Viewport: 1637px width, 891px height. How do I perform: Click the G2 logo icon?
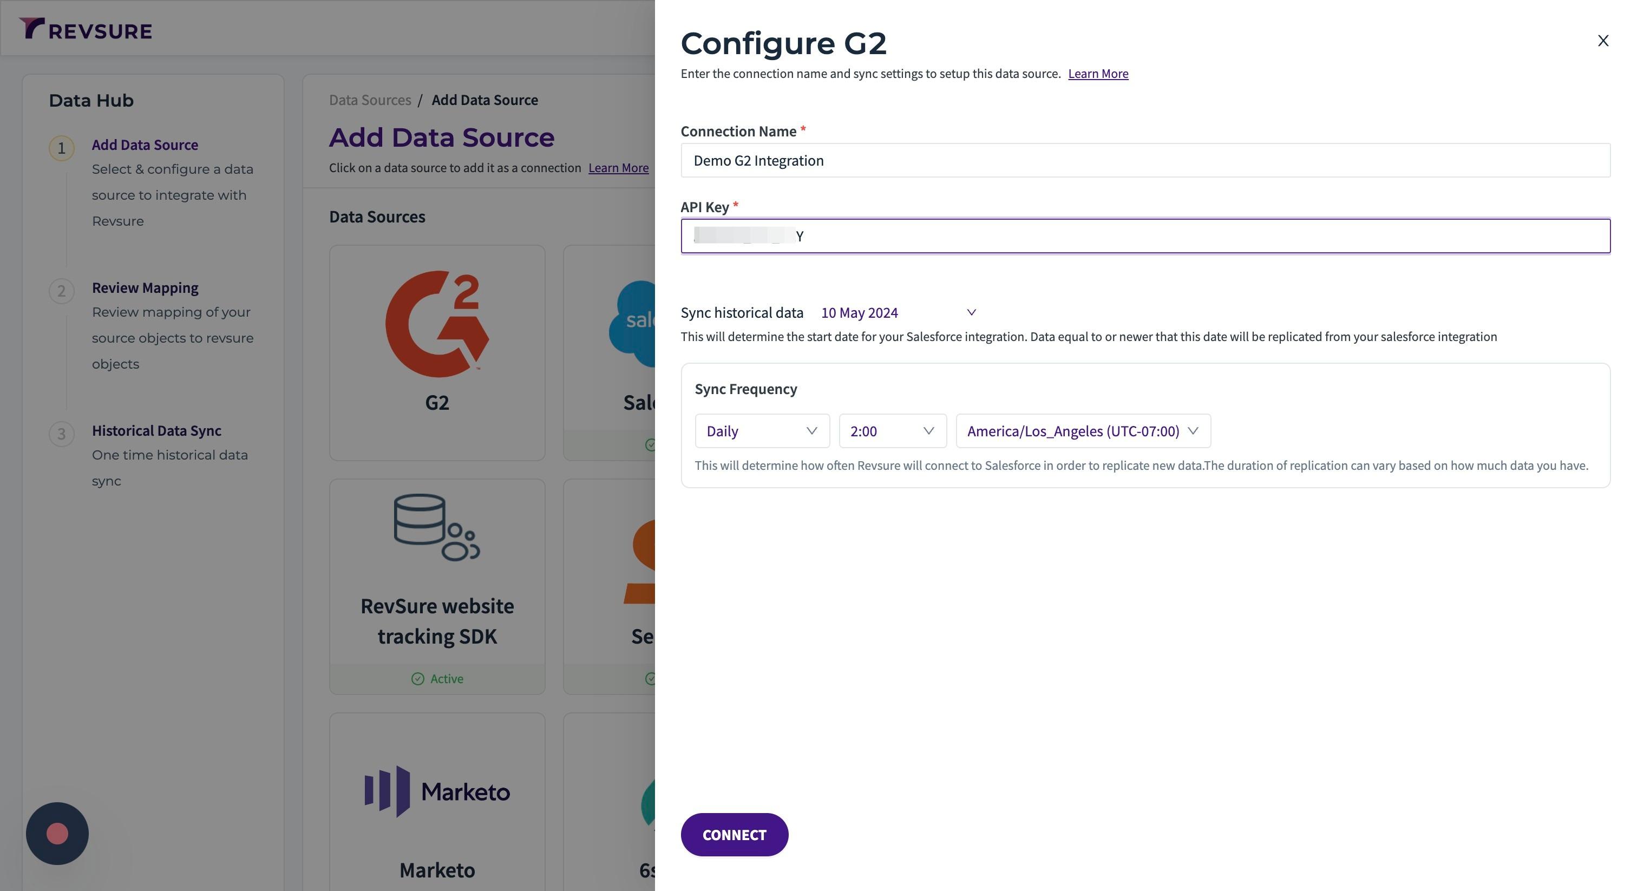(x=437, y=324)
